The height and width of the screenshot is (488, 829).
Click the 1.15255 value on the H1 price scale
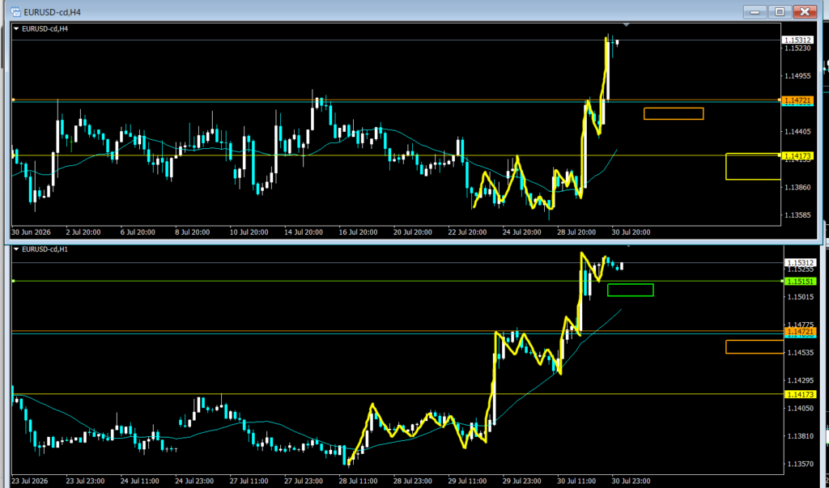801,269
